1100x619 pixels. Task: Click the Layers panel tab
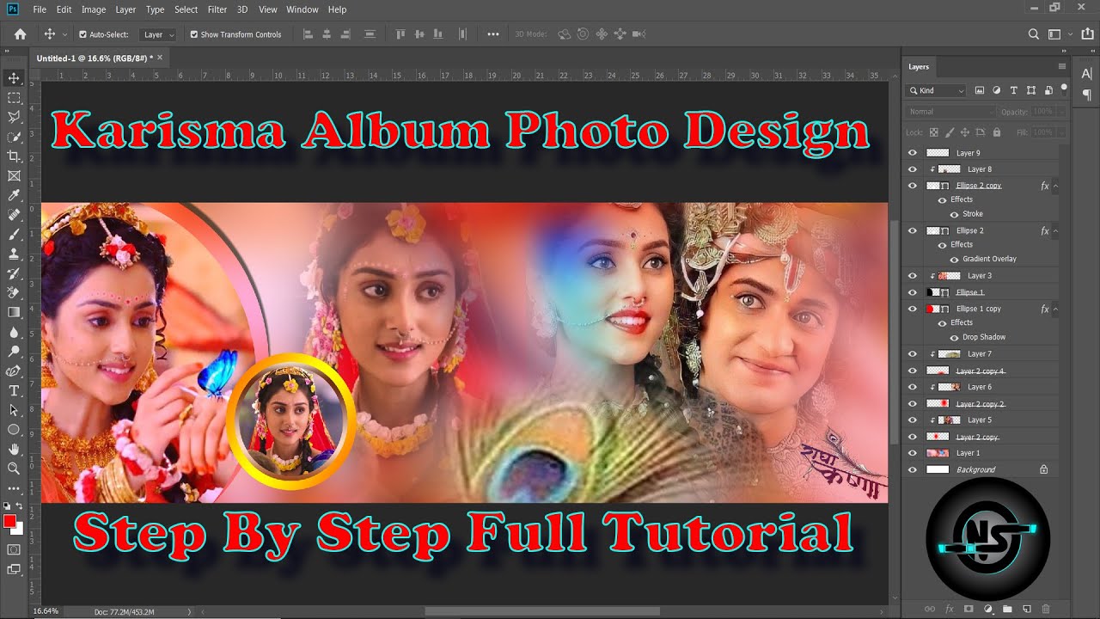pos(919,66)
